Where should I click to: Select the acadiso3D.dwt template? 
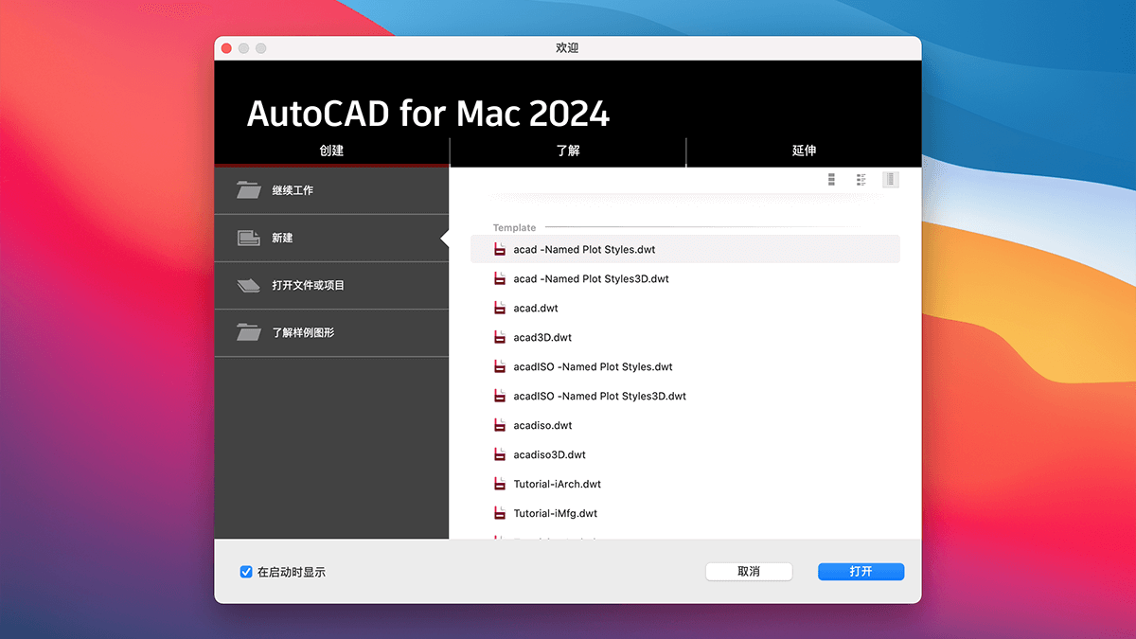(x=685, y=455)
